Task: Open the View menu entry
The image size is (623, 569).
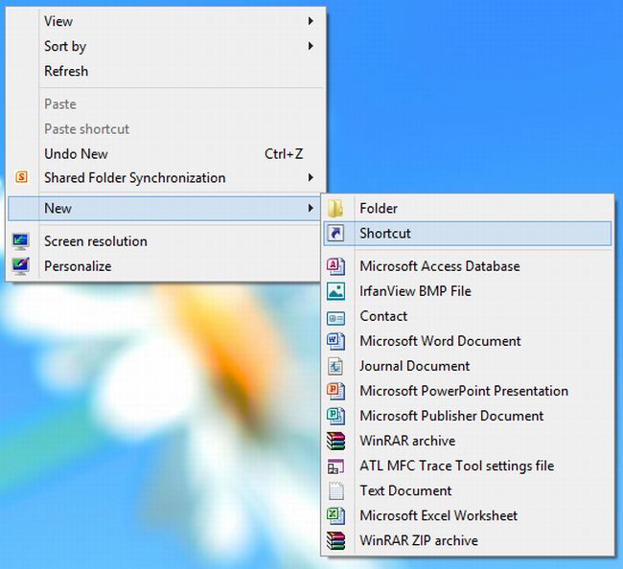Action: pos(166,21)
